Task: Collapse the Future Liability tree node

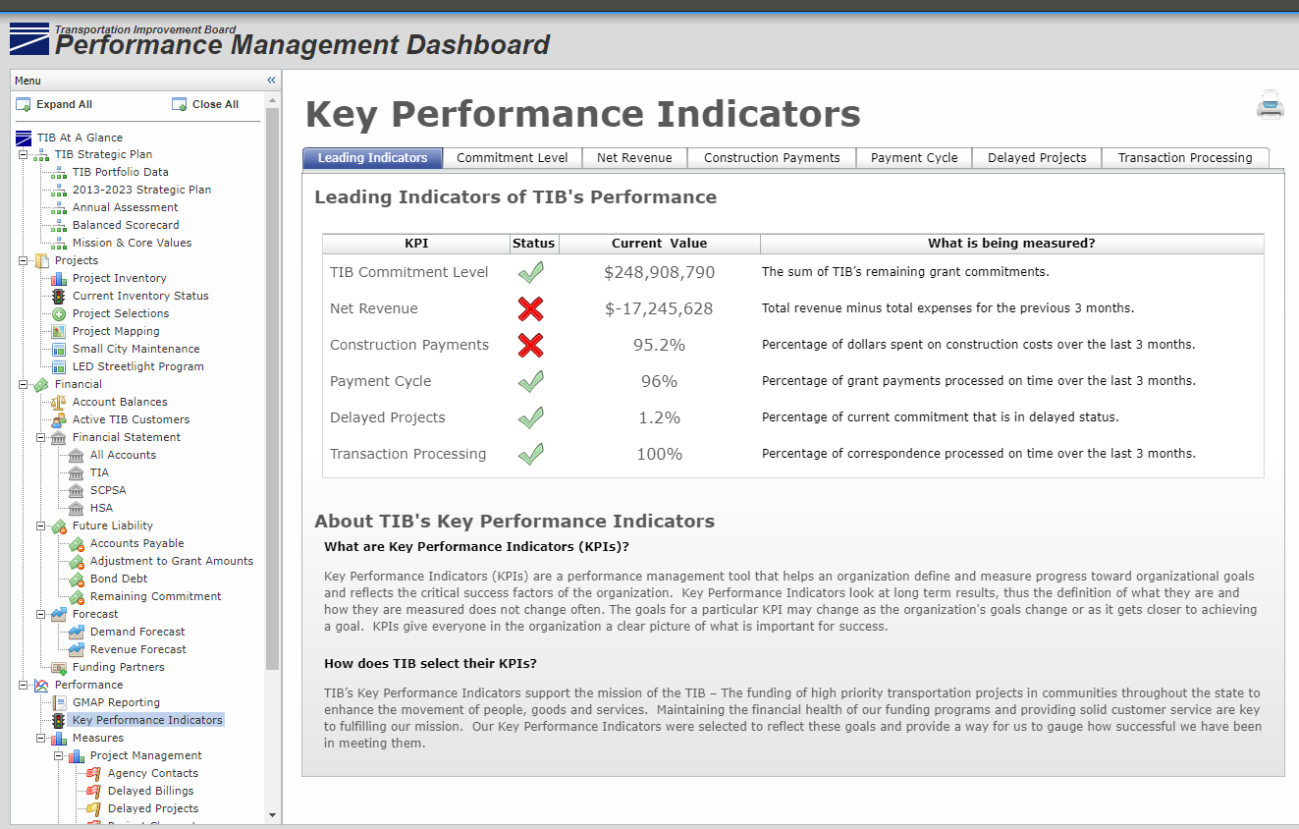Action: tap(40, 525)
